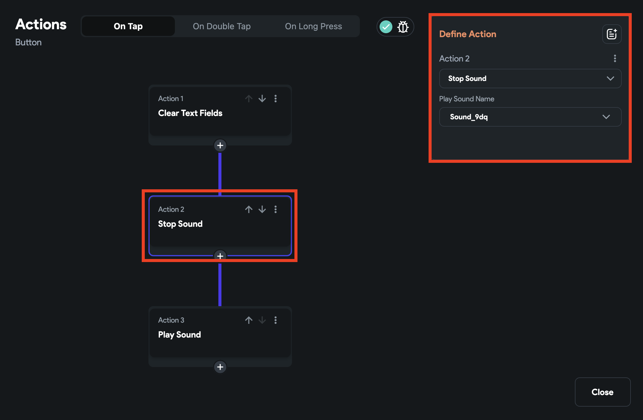643x420 pixels.
Task: Click the plus button between Action 1 and 2
Action: click(x=220, y=145)
